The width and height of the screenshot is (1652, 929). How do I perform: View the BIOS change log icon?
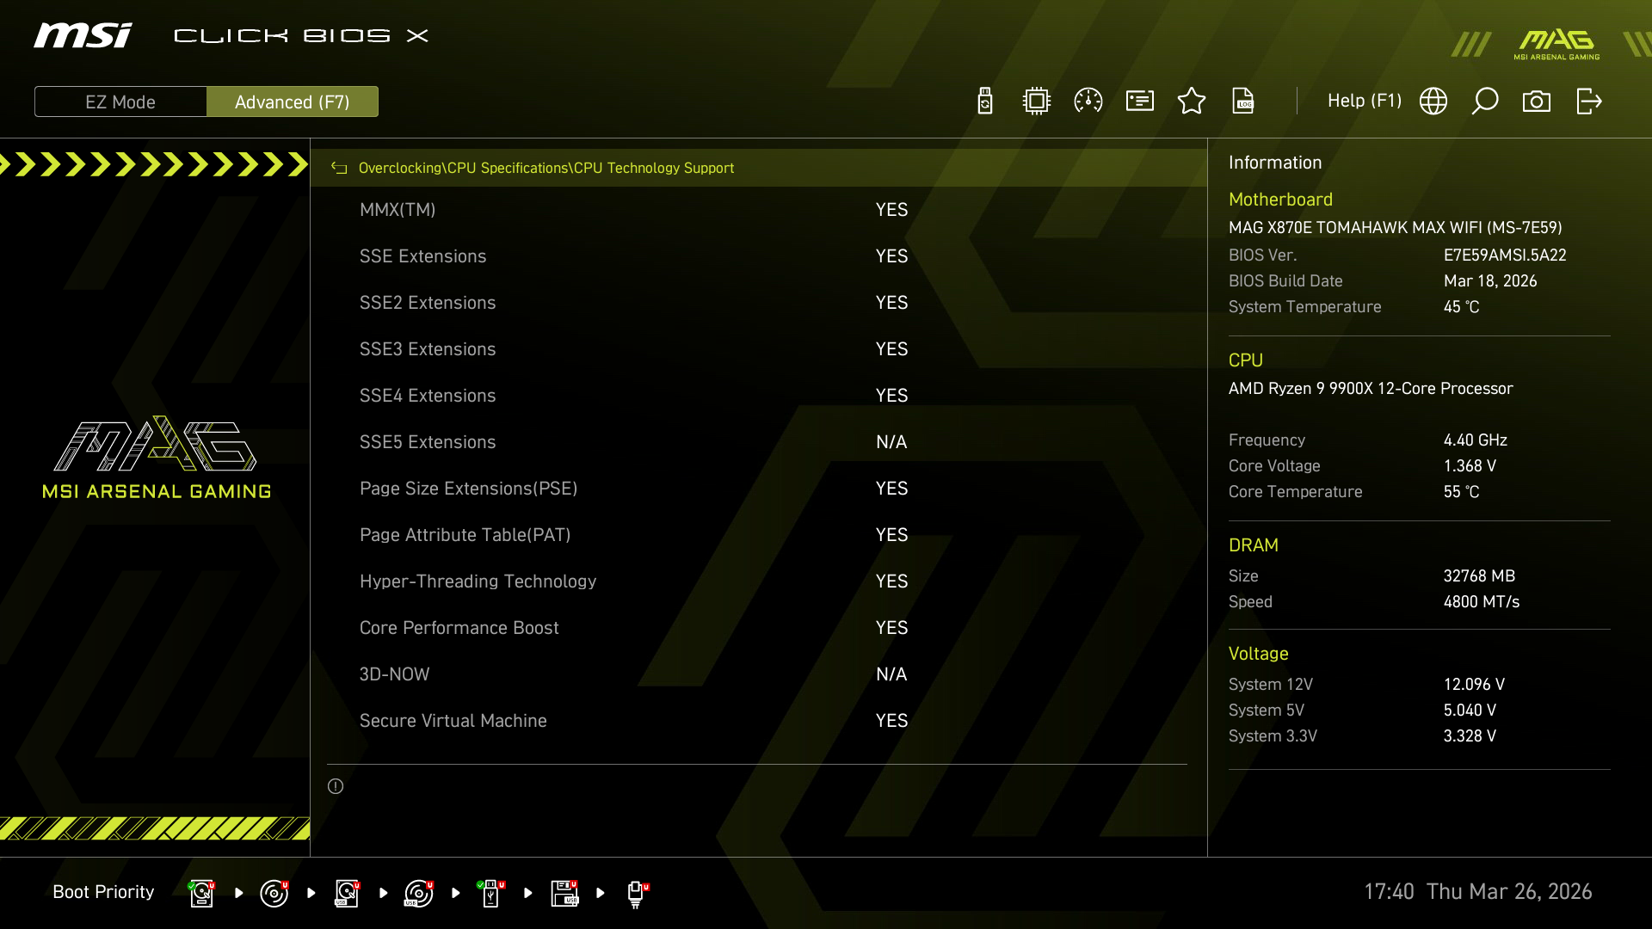point(1244,101)
